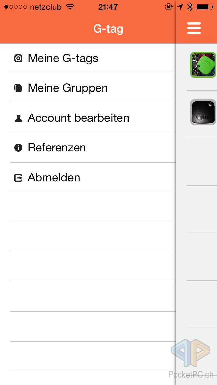217x385 pixels.
Task: Click the info icon beside Referenzen
Action: pos(18,148)
